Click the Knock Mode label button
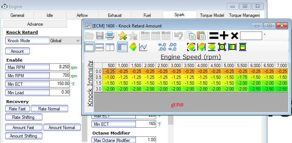 (x=27, y=41)
